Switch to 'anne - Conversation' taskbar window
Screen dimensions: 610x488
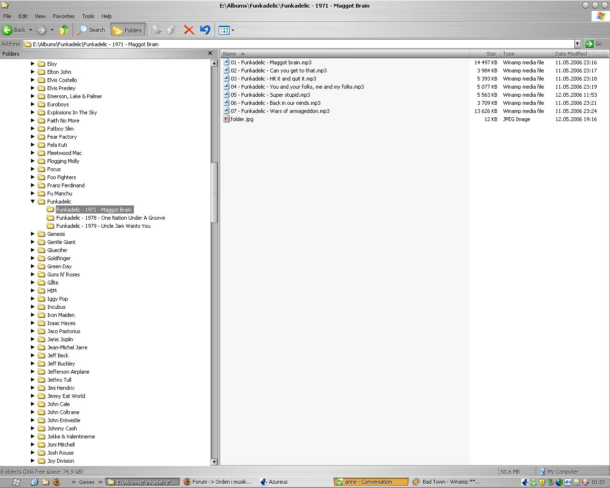point(371,482)
